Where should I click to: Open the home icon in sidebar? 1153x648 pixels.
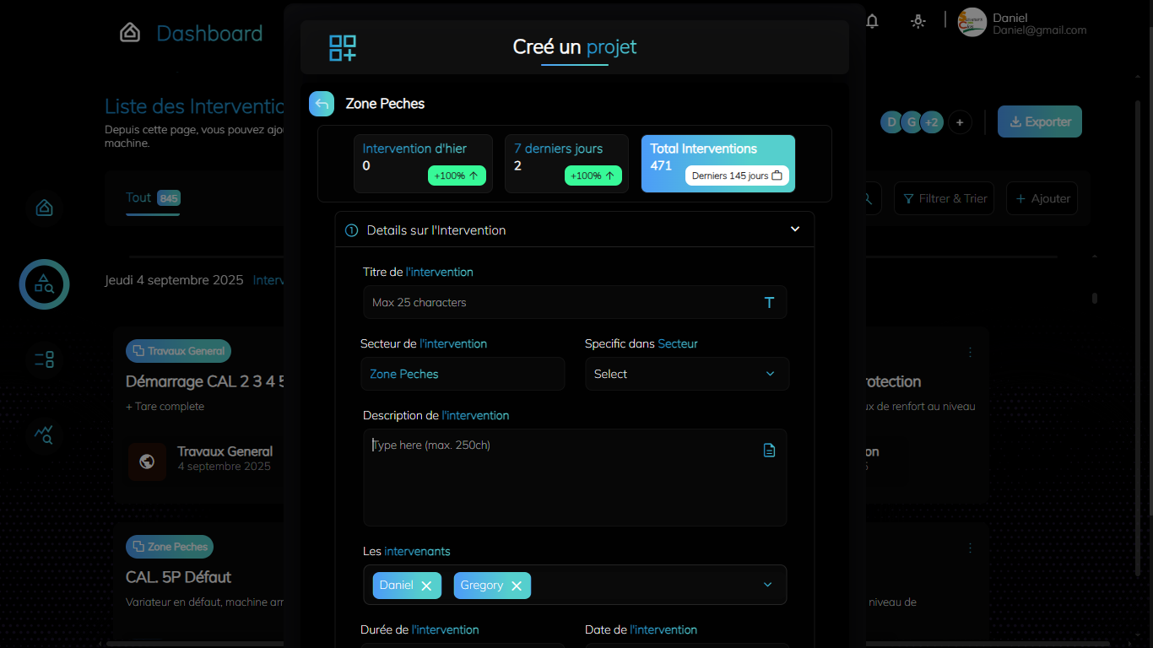(44, 208)
